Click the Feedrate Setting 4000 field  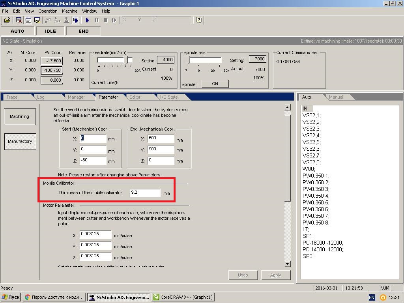click(166, 60)
